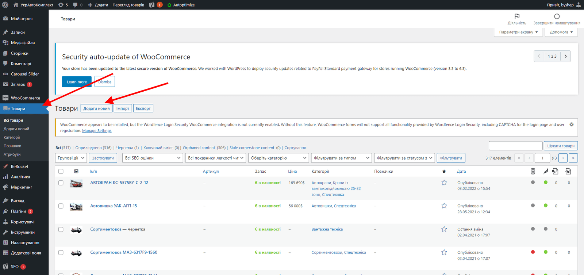Toggle featured star for Сортиментовоз draft

(444, 229)
